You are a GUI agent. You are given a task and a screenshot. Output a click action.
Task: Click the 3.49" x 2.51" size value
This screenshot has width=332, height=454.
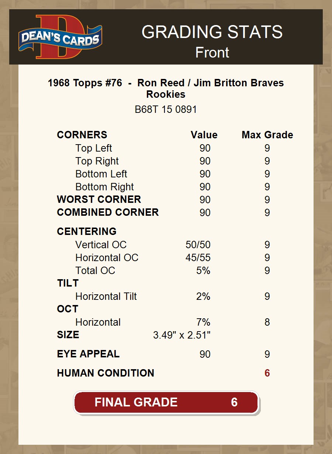181,335
